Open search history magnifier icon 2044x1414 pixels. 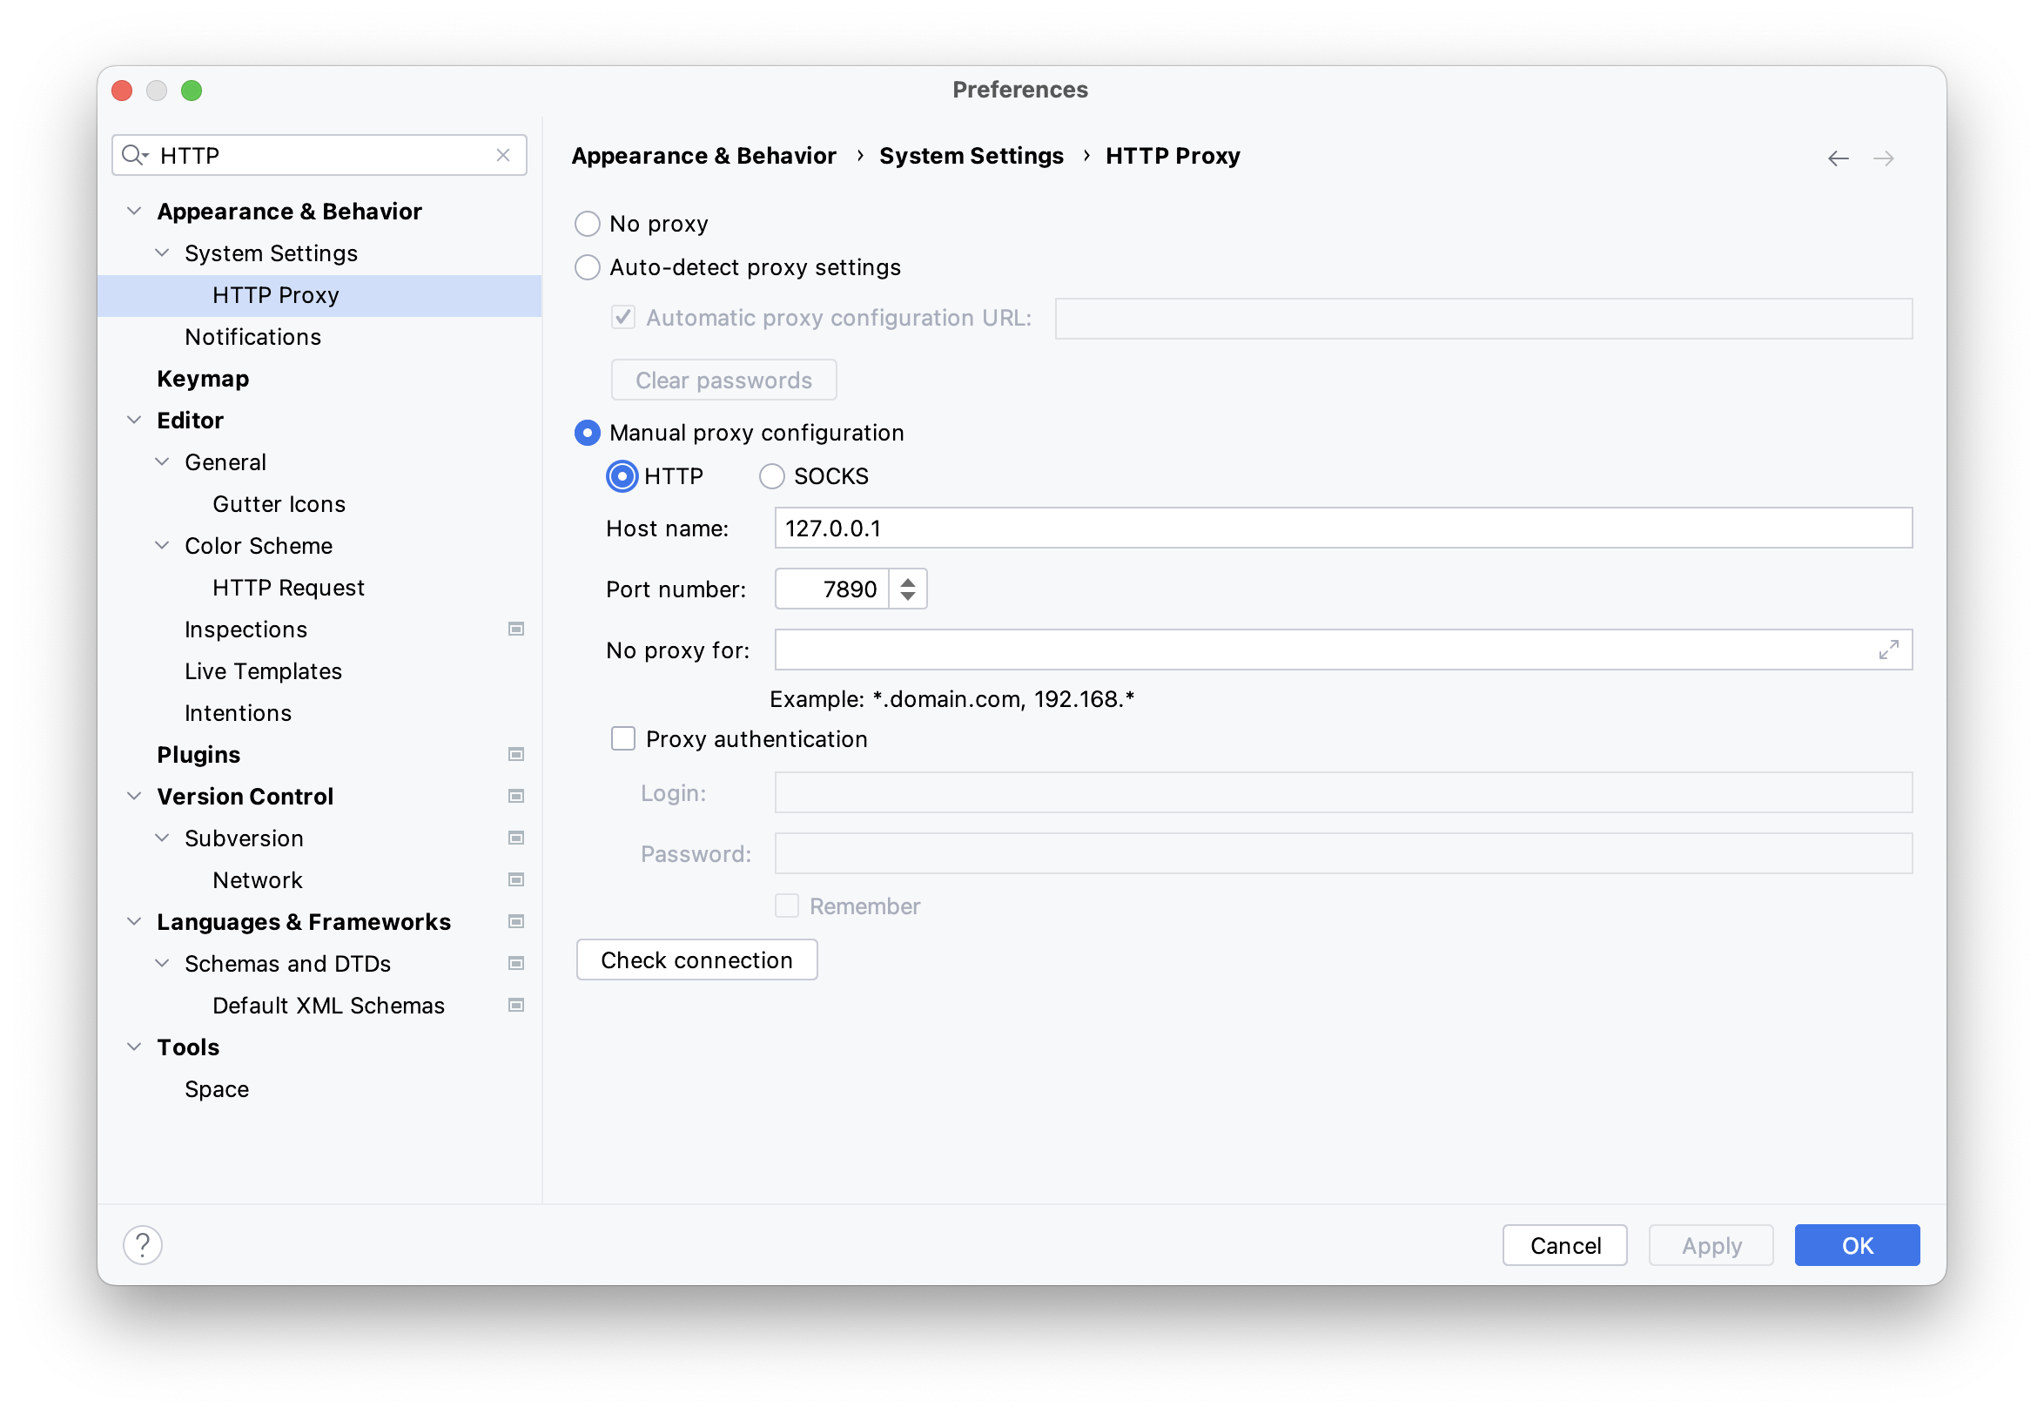click(135, 155)
